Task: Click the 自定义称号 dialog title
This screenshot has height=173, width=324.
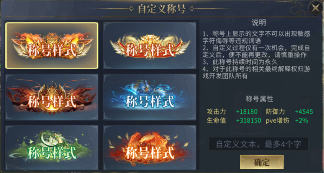Action: point(162,9)
